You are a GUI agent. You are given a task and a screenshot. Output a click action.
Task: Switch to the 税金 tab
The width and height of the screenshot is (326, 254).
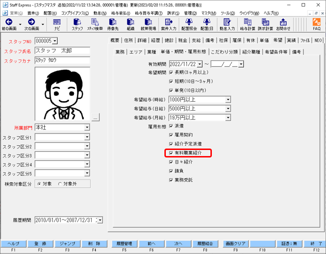pyautogui.click(x=183, y=40)
